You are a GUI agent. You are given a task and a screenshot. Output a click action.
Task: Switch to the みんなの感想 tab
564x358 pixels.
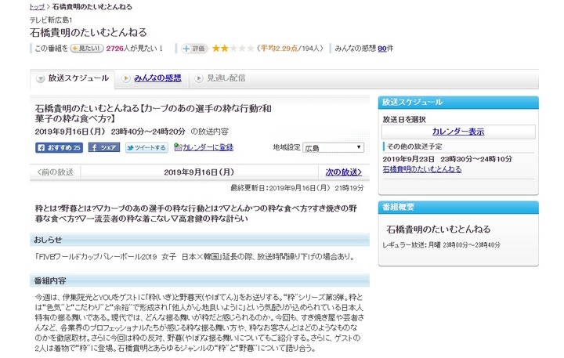pyautogui.click(x=157, y=78)
